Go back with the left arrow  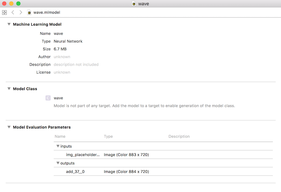point(13,12)
